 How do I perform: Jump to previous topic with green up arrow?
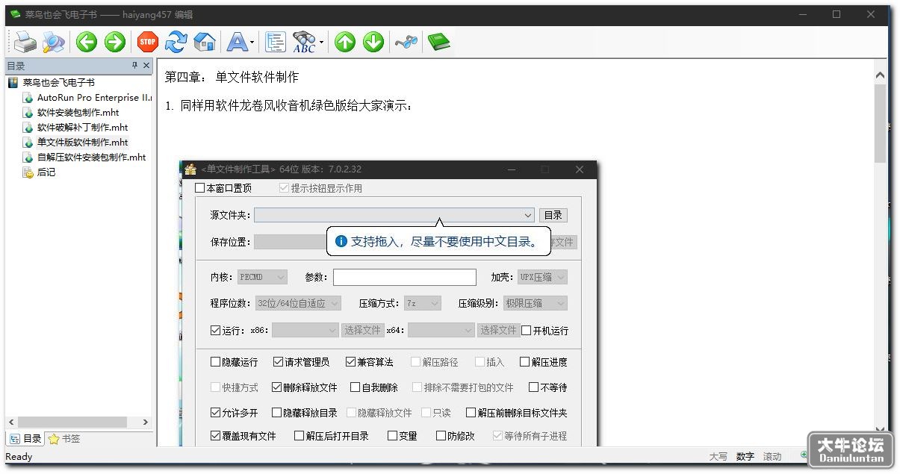[x=345, y=42]
